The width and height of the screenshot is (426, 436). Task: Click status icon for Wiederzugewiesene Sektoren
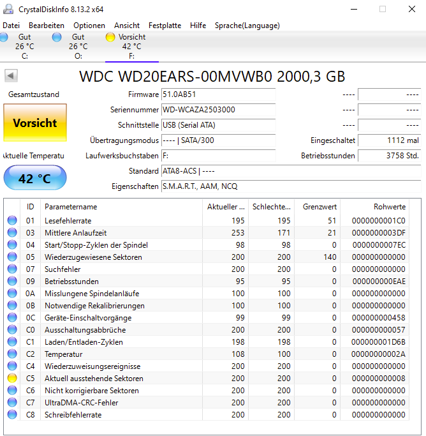(x=12, y=257)
